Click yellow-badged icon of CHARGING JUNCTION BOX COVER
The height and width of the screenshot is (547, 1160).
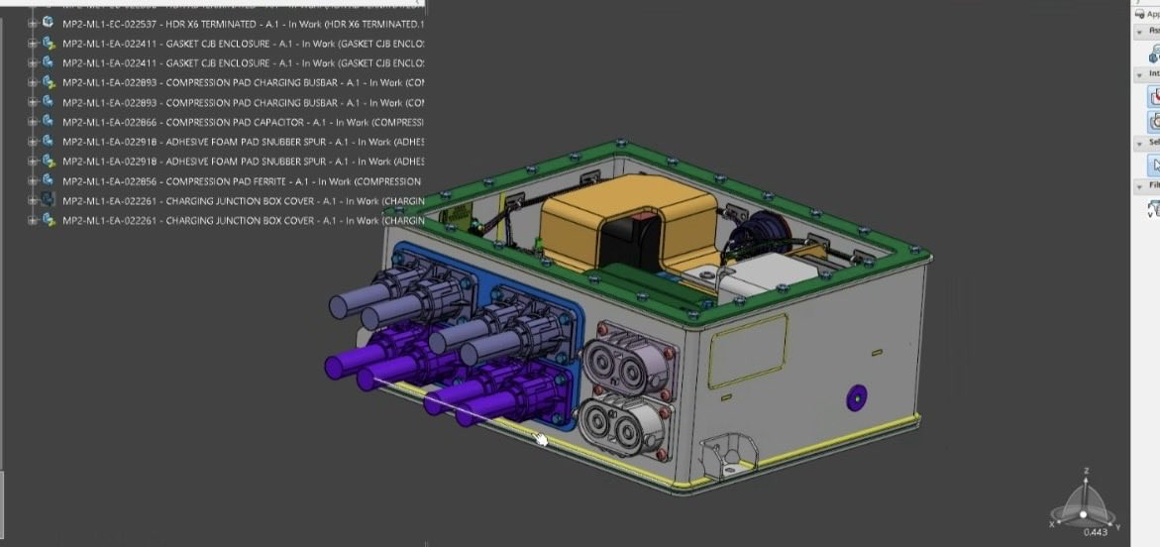coord(49,220)
